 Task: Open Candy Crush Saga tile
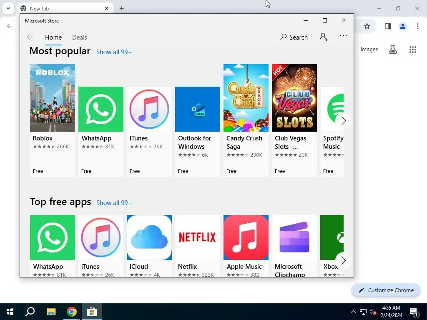click(246, 98)
